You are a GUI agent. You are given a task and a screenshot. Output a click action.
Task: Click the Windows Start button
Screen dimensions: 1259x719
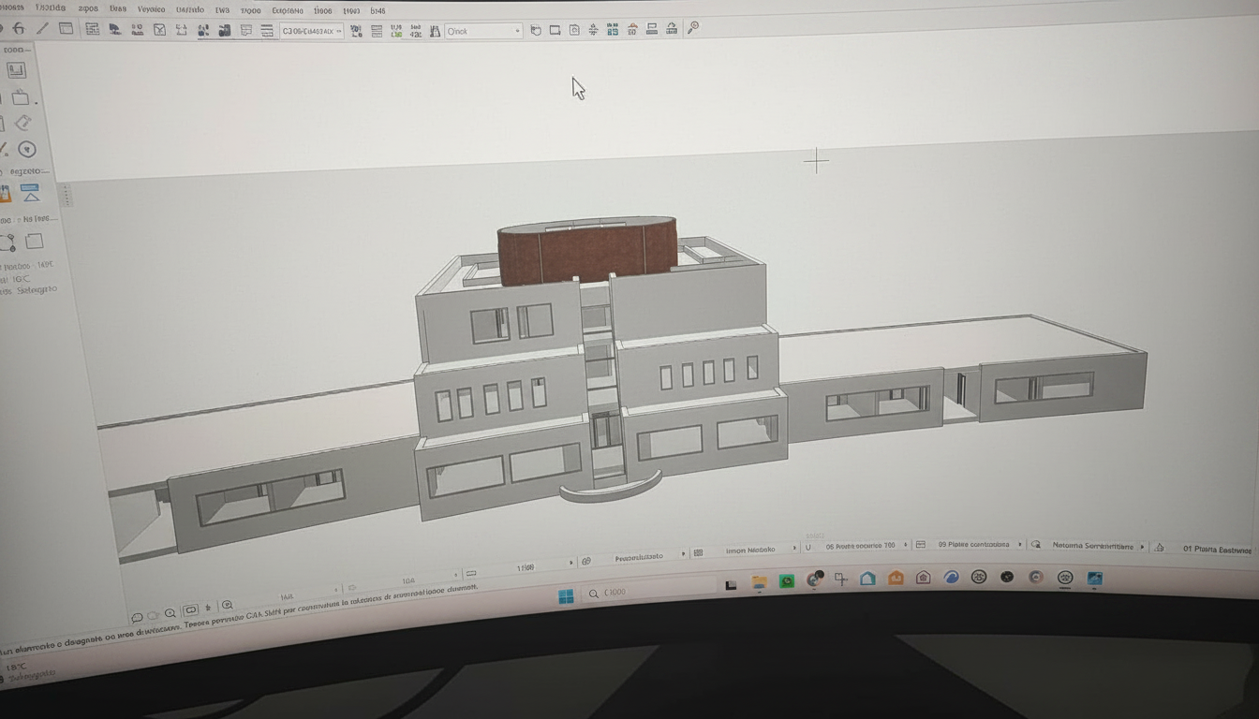coord(566,596)
